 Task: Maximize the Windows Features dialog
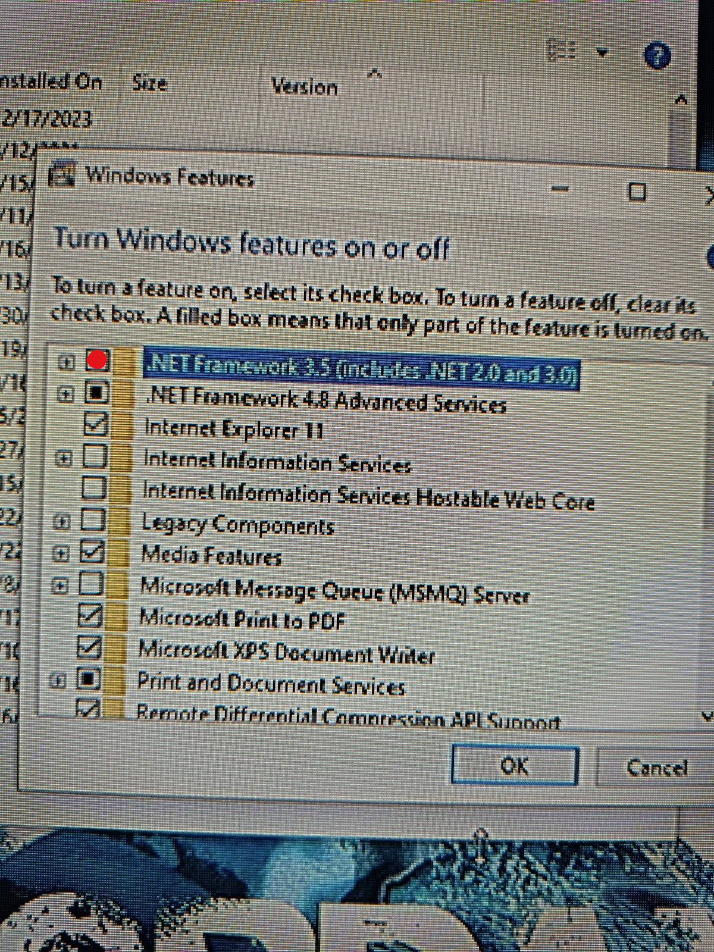pyautogui.click(x=637, y=192)
